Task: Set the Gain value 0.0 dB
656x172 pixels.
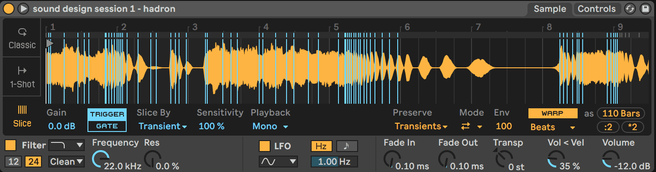Action: pos(61,126)
